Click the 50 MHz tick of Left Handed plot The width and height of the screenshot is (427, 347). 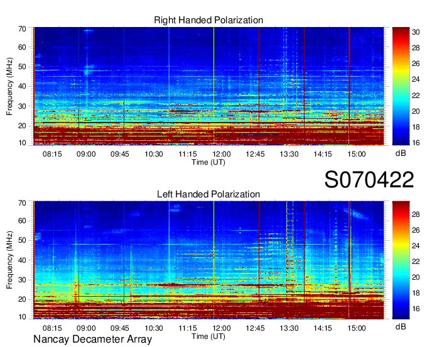point(22,240)
